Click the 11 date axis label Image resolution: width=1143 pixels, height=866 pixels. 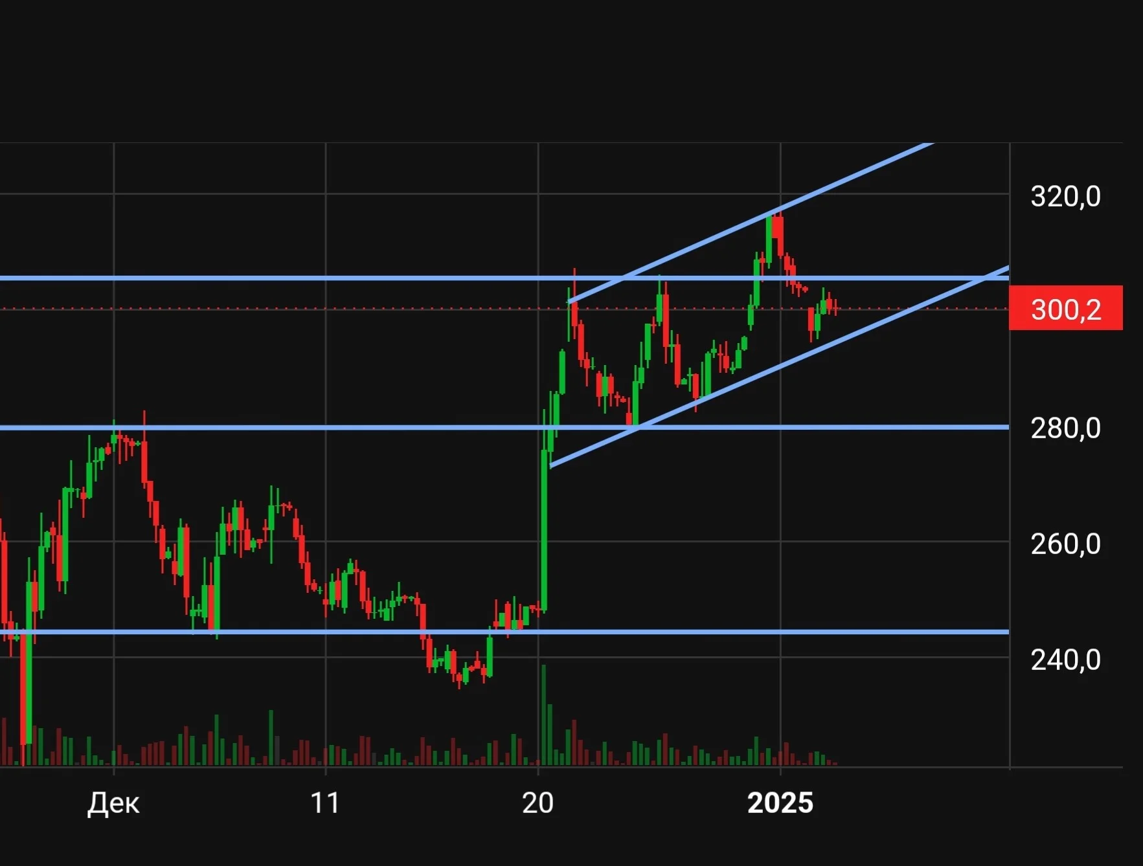[325, 803]
